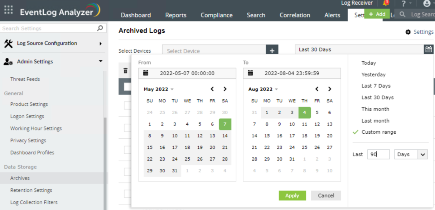435x210 pixels.
Task: Click the To date field 2022-08-04
Action: pyautogui.click(x=292, y=73)
